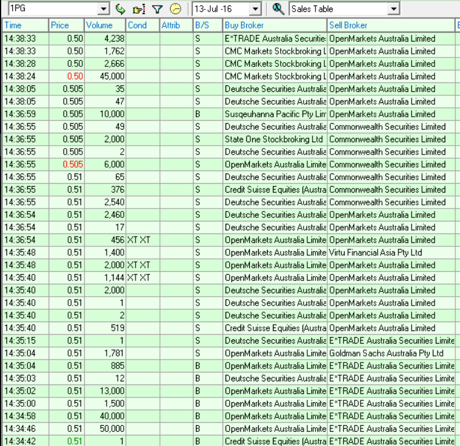Click the 14:35:15 time cell

pyautogui.click(x=25, y=341)
